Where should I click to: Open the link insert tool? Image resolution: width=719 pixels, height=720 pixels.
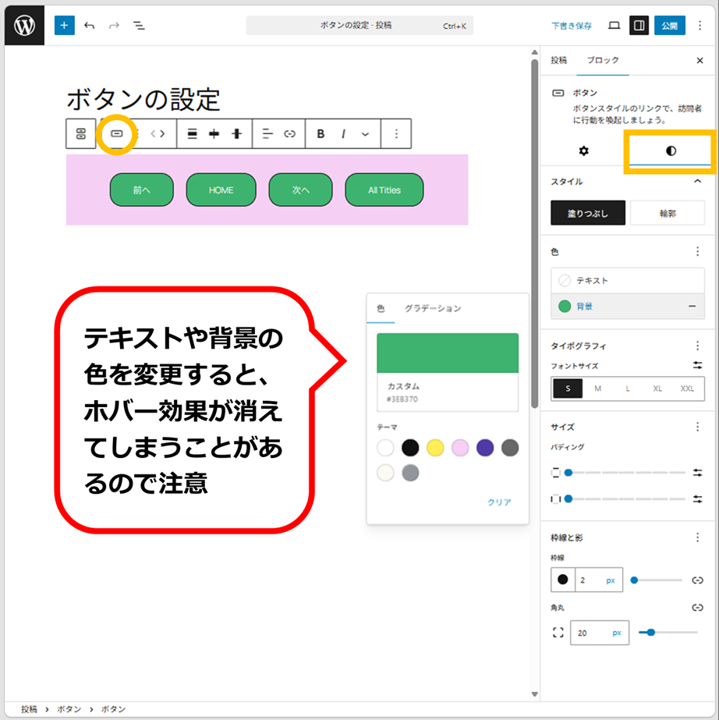[290, 133]
